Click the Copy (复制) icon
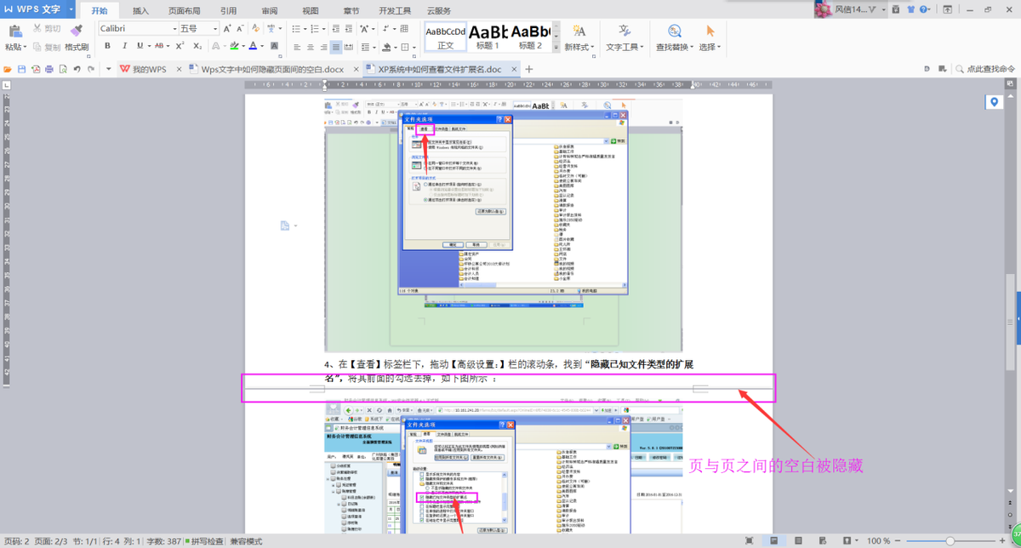Screen dimensions: 1021x548 pos(37,47)
